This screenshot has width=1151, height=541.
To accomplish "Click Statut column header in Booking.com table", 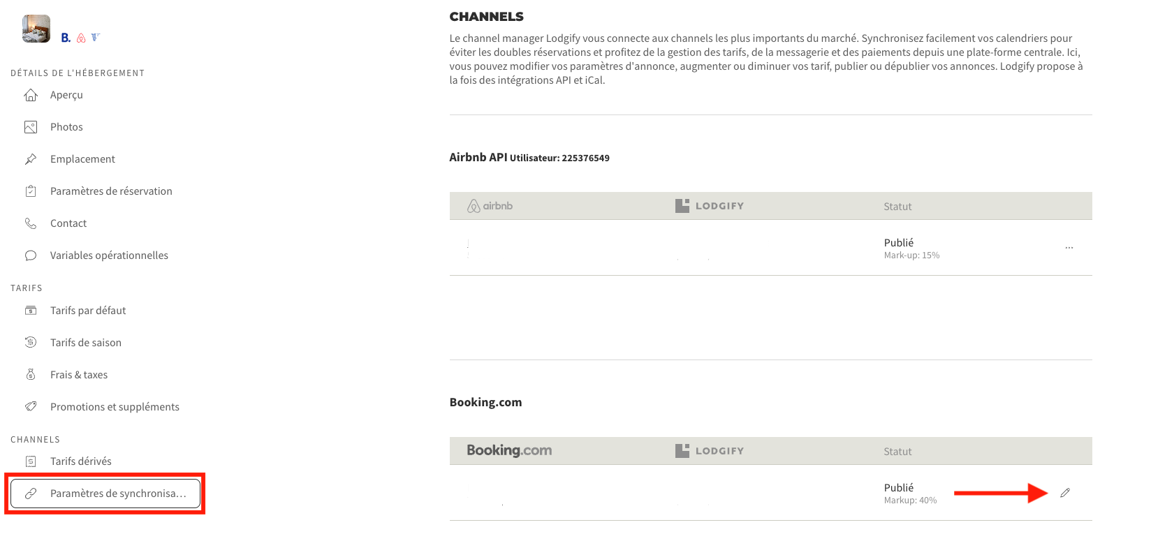I will [897, 452].
